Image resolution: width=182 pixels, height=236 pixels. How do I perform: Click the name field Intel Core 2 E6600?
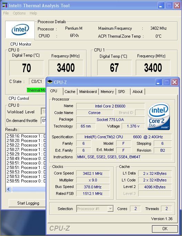point(110,106)
